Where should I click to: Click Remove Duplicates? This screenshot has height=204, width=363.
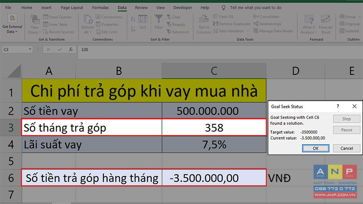tap(232, 24)
